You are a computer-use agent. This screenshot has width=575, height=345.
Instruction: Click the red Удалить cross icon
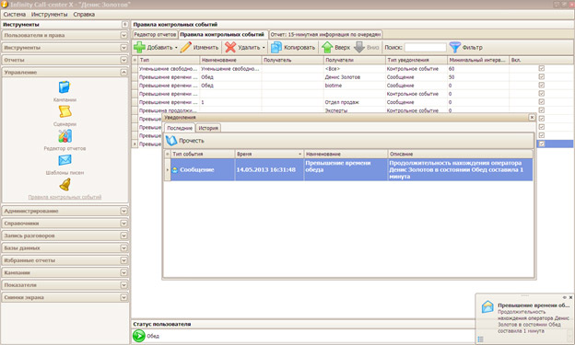pos(230,47)
